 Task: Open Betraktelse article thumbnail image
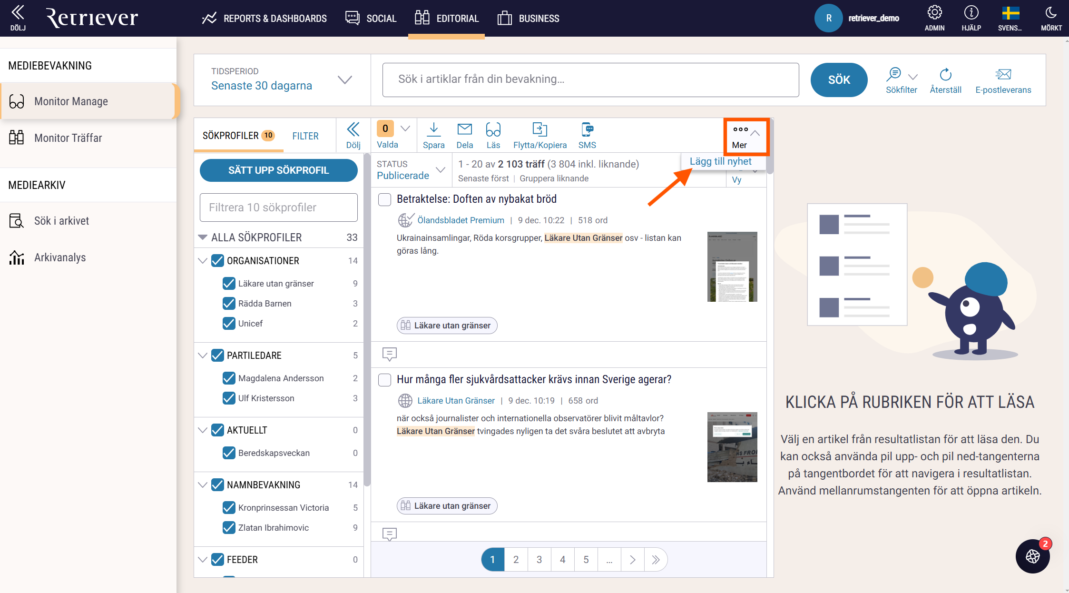pyautogui.click(x=732, y=267)
